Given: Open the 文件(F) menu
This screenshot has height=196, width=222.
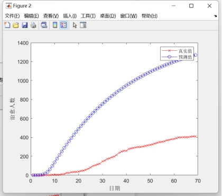Looking at the screenshot, I should (12, 16).
